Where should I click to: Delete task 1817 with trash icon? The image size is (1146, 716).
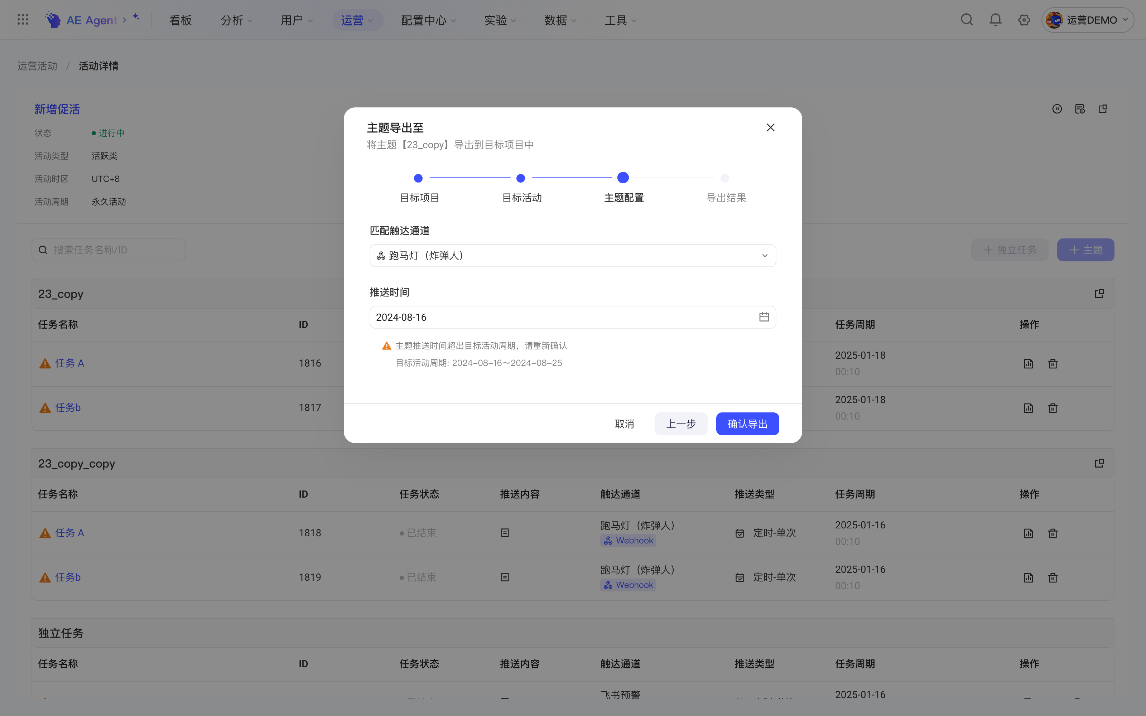click(x=1053, y=408)
